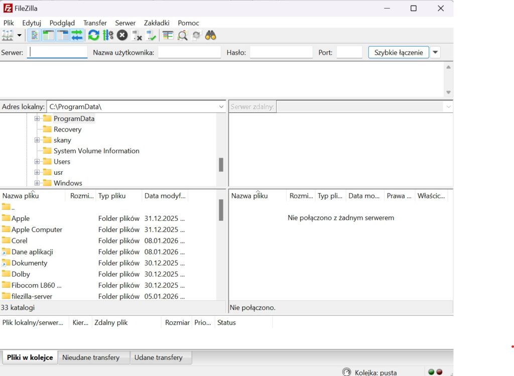Open the Site Manager icon

pos(8,36)
